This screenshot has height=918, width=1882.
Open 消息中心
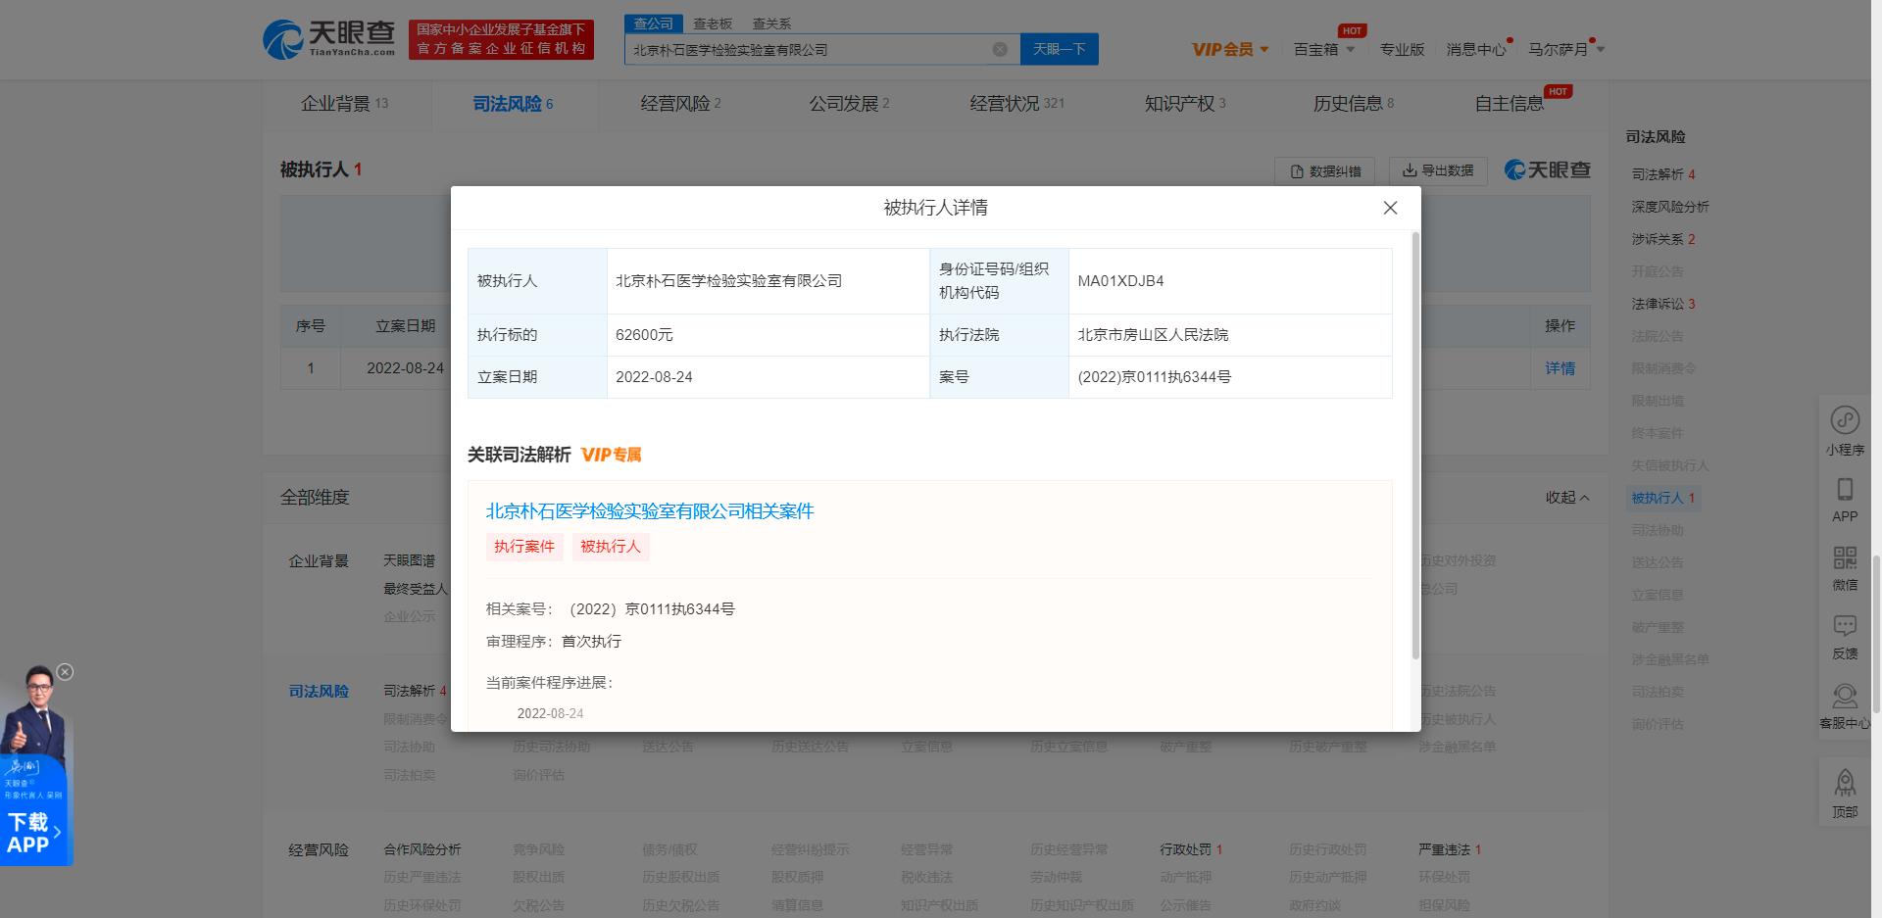point(1476,49)
